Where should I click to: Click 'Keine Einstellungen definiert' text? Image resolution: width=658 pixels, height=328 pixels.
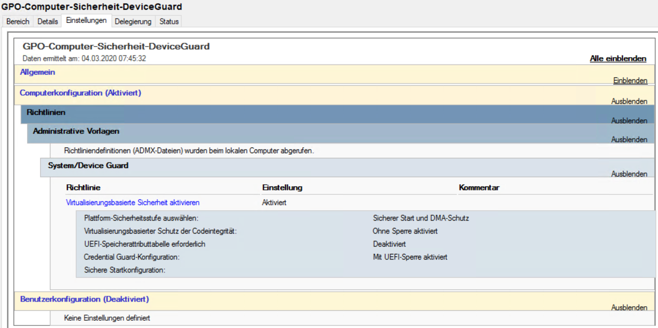[107, 318]
